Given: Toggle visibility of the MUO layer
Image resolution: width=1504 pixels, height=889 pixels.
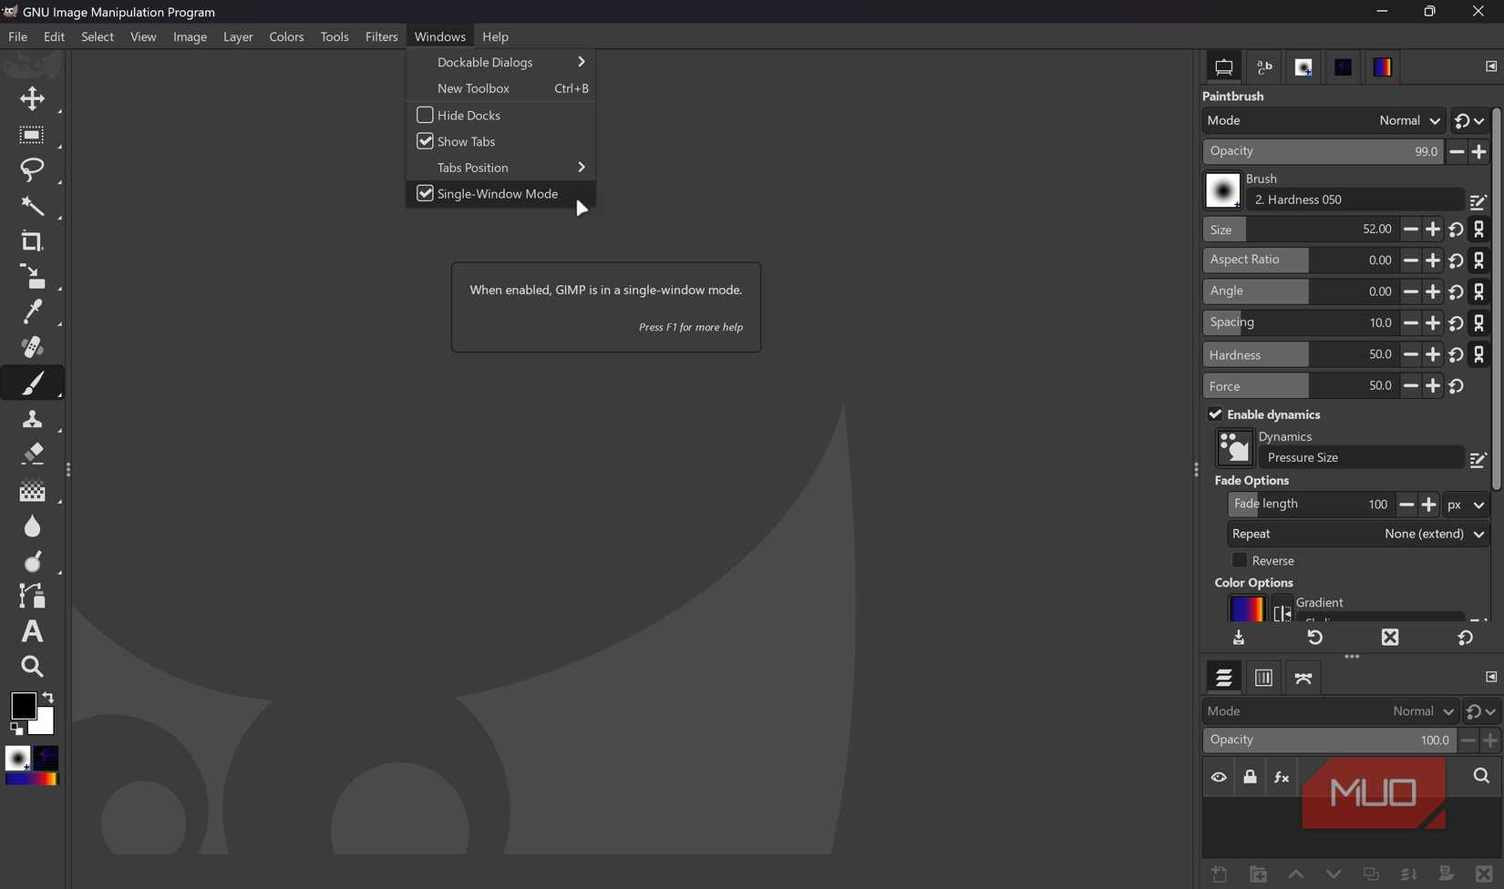Looking at the screenshot, I should tap(1219, 777).
